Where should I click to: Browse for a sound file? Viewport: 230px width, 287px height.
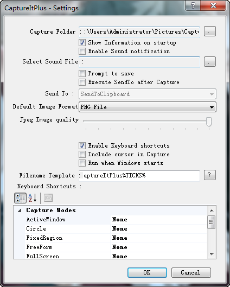[x=210, y=62]
